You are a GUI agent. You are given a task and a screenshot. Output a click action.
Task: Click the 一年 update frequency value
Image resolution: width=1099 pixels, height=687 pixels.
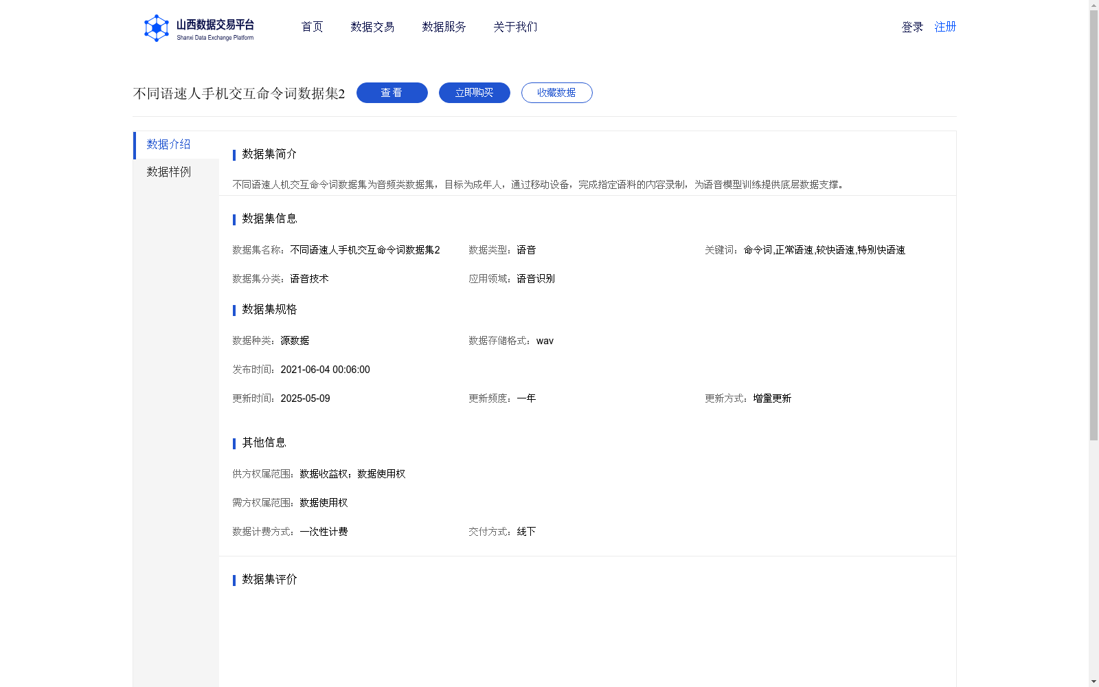click(x=526, y=398)
